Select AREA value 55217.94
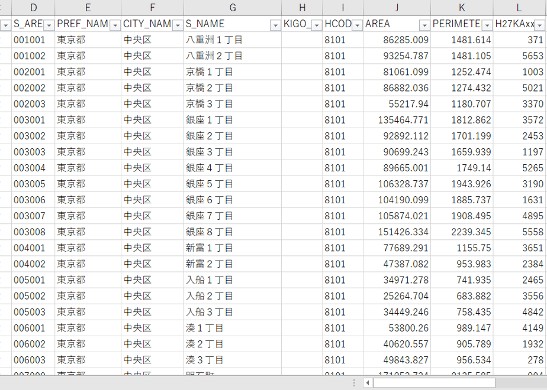This screenshot has height=390, width=547. point(397,104)
